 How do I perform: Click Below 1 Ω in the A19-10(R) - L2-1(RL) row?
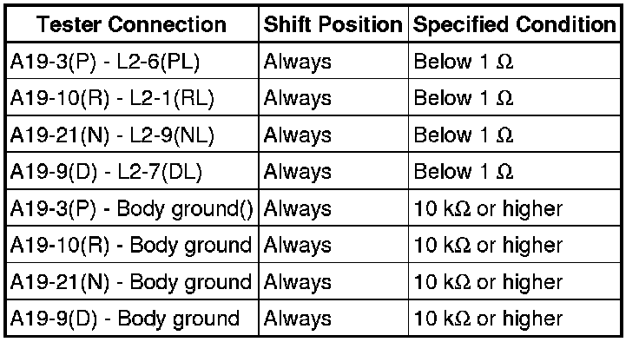click(x=464, y=98)
